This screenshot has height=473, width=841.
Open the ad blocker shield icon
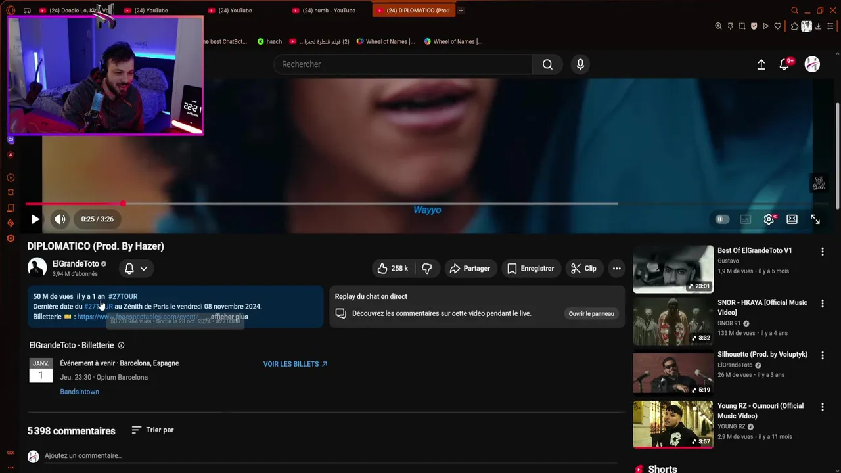pos(754,26)
